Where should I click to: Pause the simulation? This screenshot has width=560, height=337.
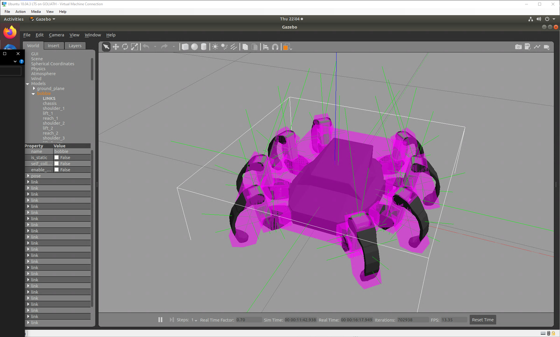point(160,320)
